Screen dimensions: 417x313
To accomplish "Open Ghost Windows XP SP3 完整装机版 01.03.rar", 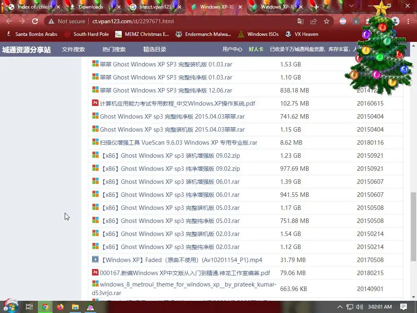I will (166, 64).
